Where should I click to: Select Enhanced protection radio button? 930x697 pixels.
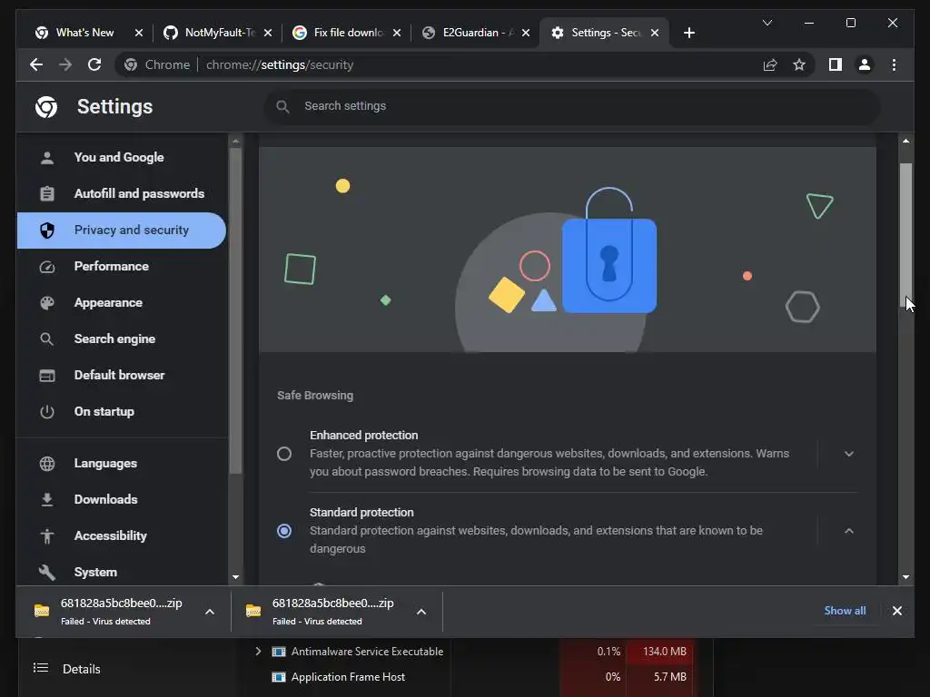(284, 454)
